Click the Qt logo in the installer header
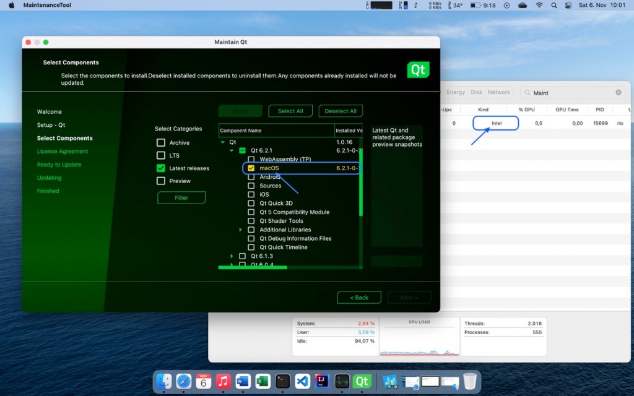Image resolution: width=634 pixels, height=396 pixels. (x=419, y=70)
